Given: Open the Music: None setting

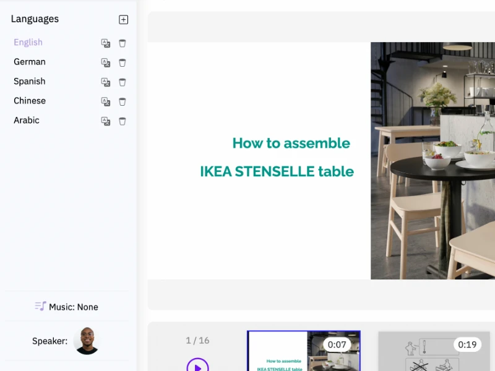Looking at the screenshot, I should click(x=67, y=307).
